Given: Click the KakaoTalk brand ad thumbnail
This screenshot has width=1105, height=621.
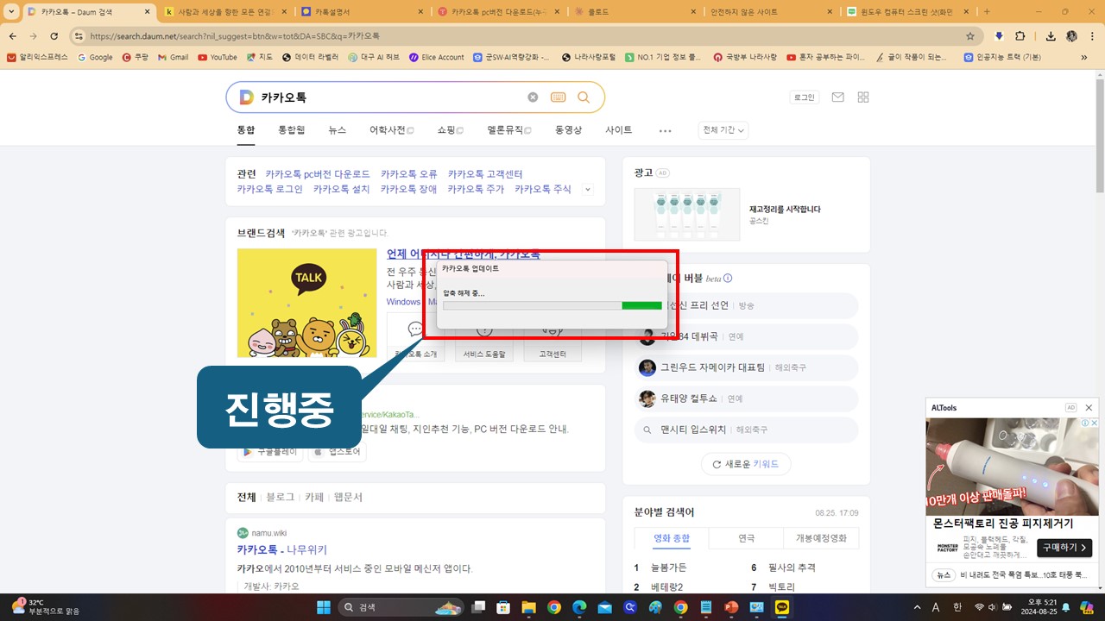Looking at the screenshot, I should click(x=307, y=303).
